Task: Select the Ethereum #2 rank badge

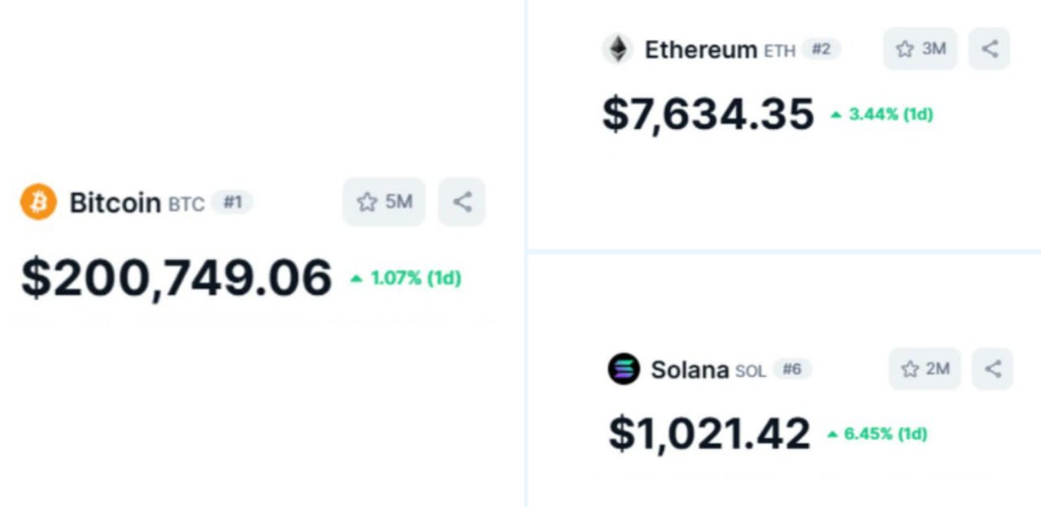Action: (821, 49)
